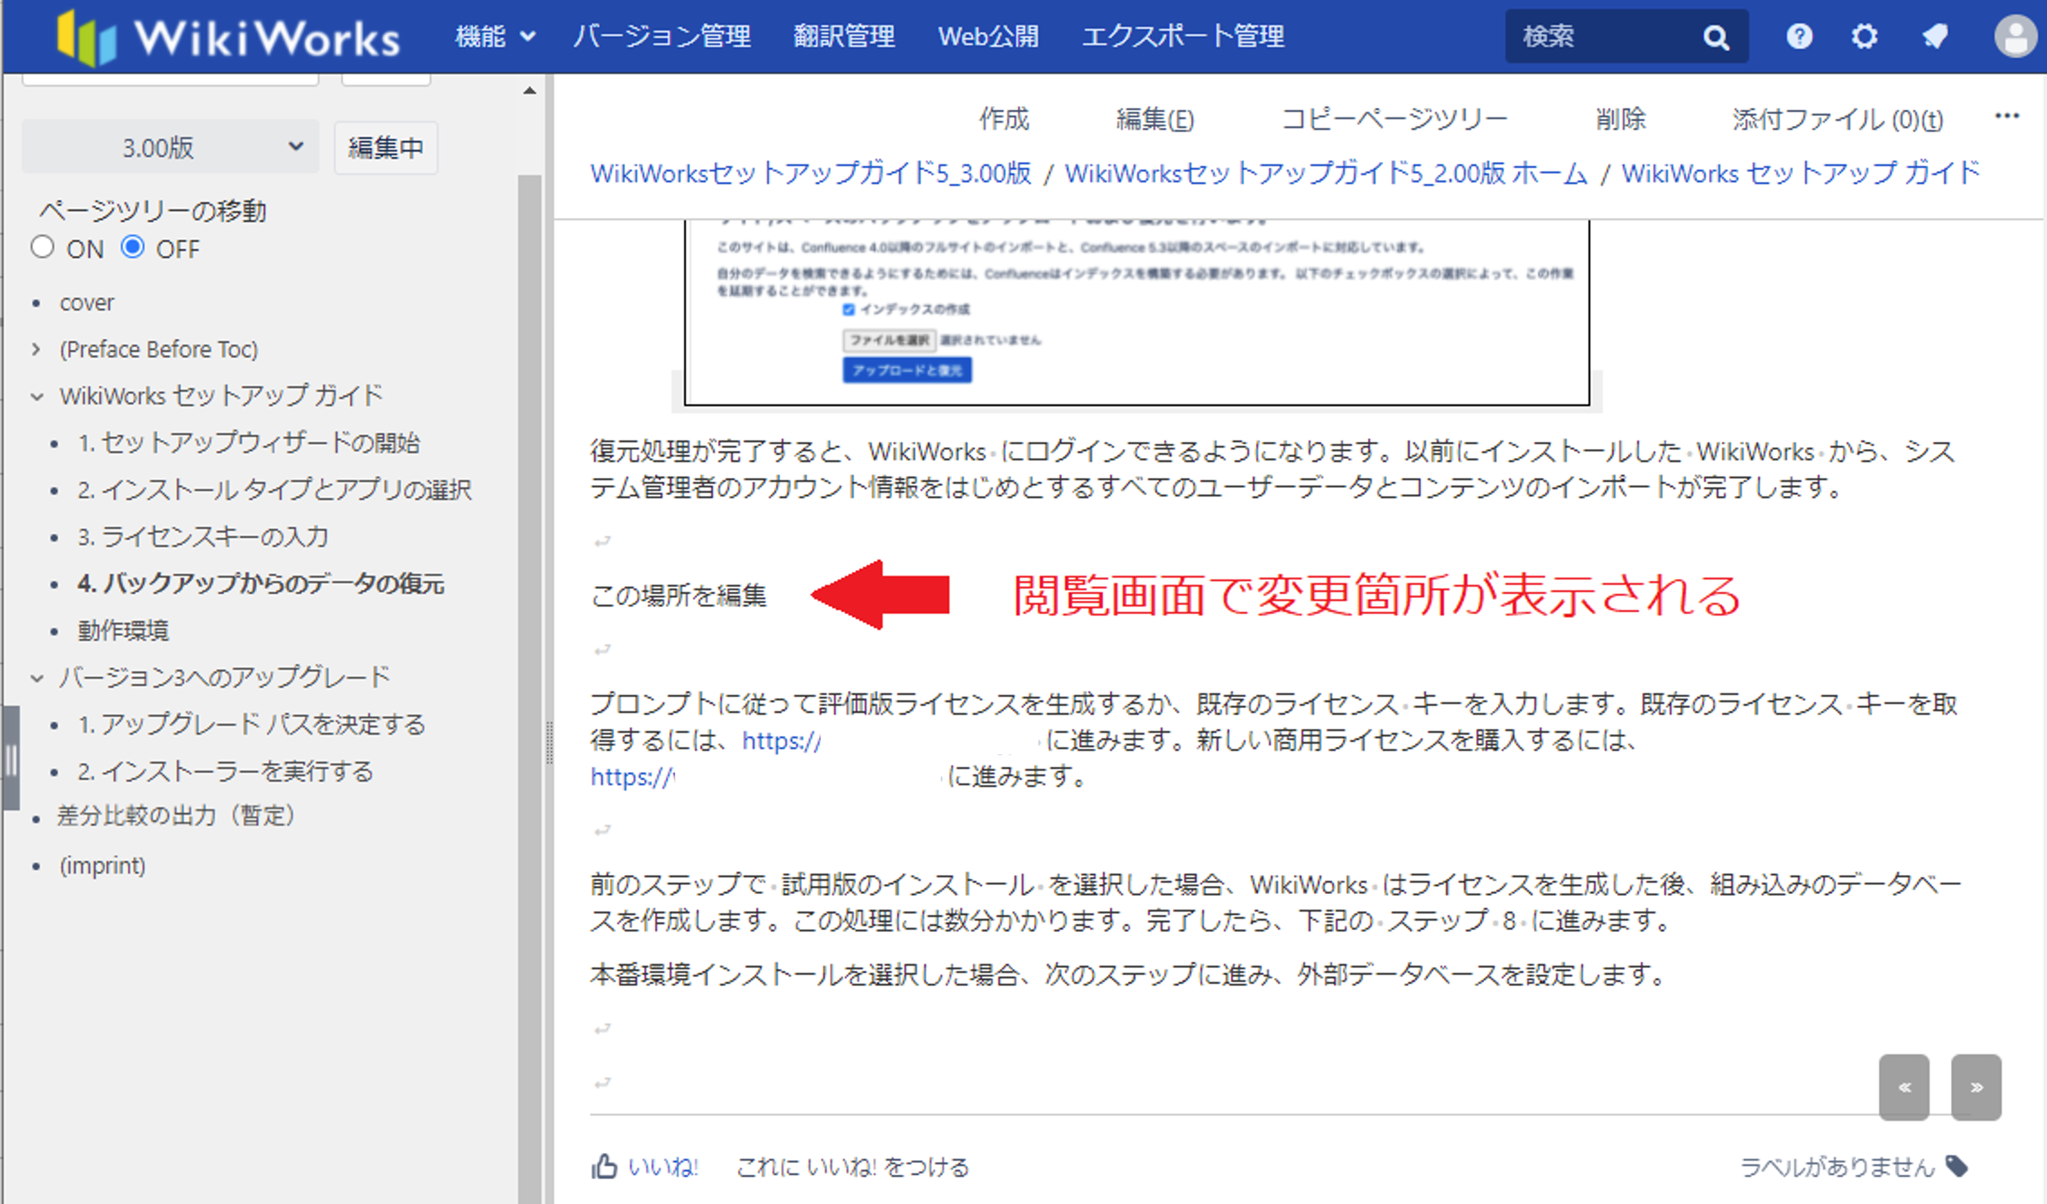Open the three-dots more actions menu
The height and width of the screenshot is (1204, 2047).
click(x=2007, y=116)
